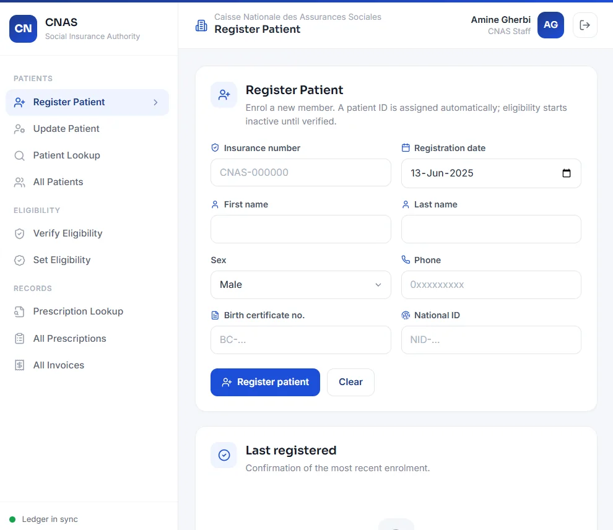Screen dimensions: 613x530
Task: Focus the Insurance number field
Action: point(301,172)
